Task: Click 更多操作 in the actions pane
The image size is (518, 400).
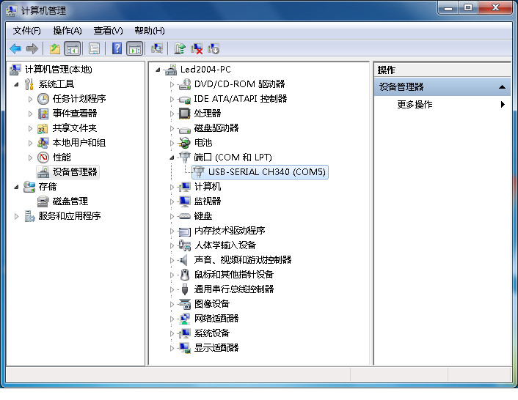Action: click(x=415, y=105)
